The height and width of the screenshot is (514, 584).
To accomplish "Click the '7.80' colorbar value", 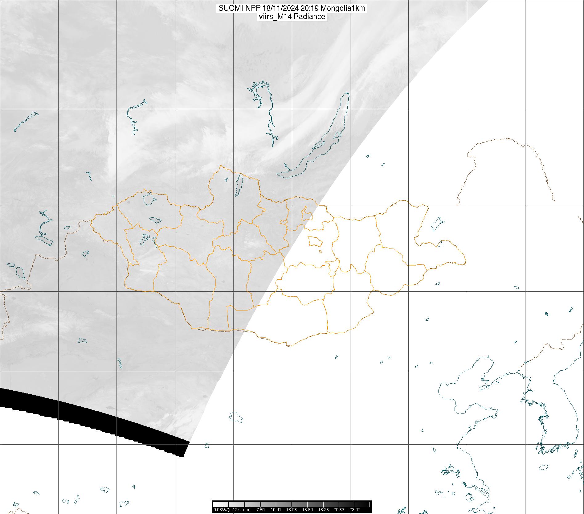I will pos(261,510).
